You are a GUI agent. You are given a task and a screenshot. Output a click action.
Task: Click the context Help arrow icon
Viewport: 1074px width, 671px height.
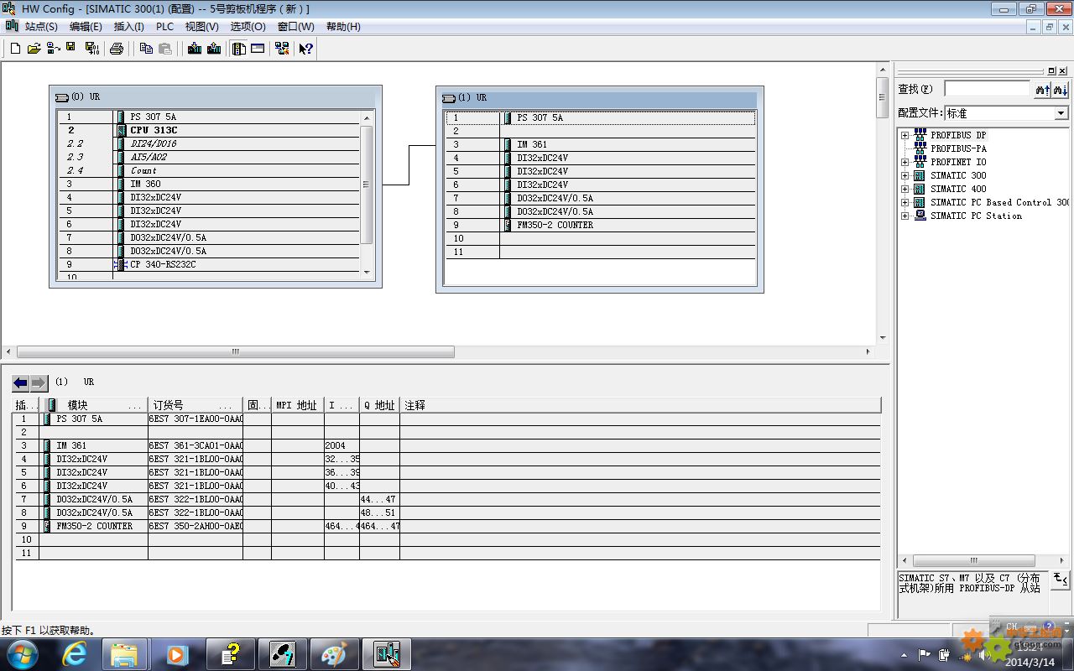[x=305, y=49]
